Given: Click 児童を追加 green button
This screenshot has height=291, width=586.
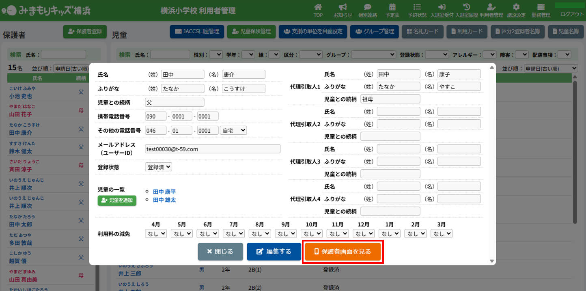Looking at the screenshot, I should (117, 200).
